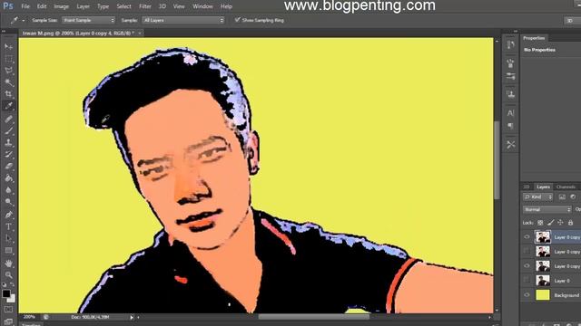The width and height of the screenshot is (581, 326).
Task: Open status bar Doc info arrow
Action: click(132, 317)
